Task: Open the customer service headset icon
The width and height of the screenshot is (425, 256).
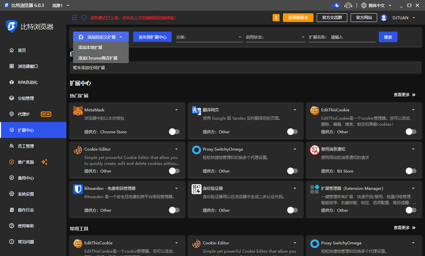Action: (348, 5)
